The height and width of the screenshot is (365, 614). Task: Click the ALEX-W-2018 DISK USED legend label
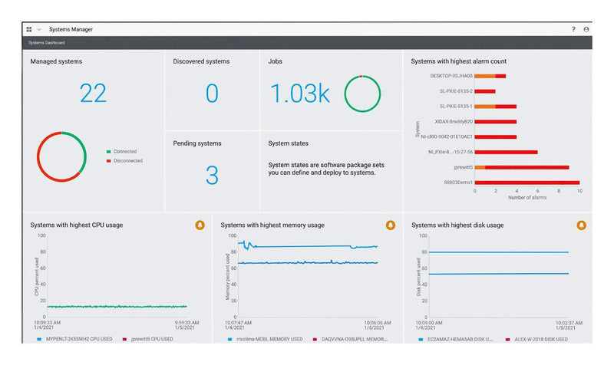541,339
